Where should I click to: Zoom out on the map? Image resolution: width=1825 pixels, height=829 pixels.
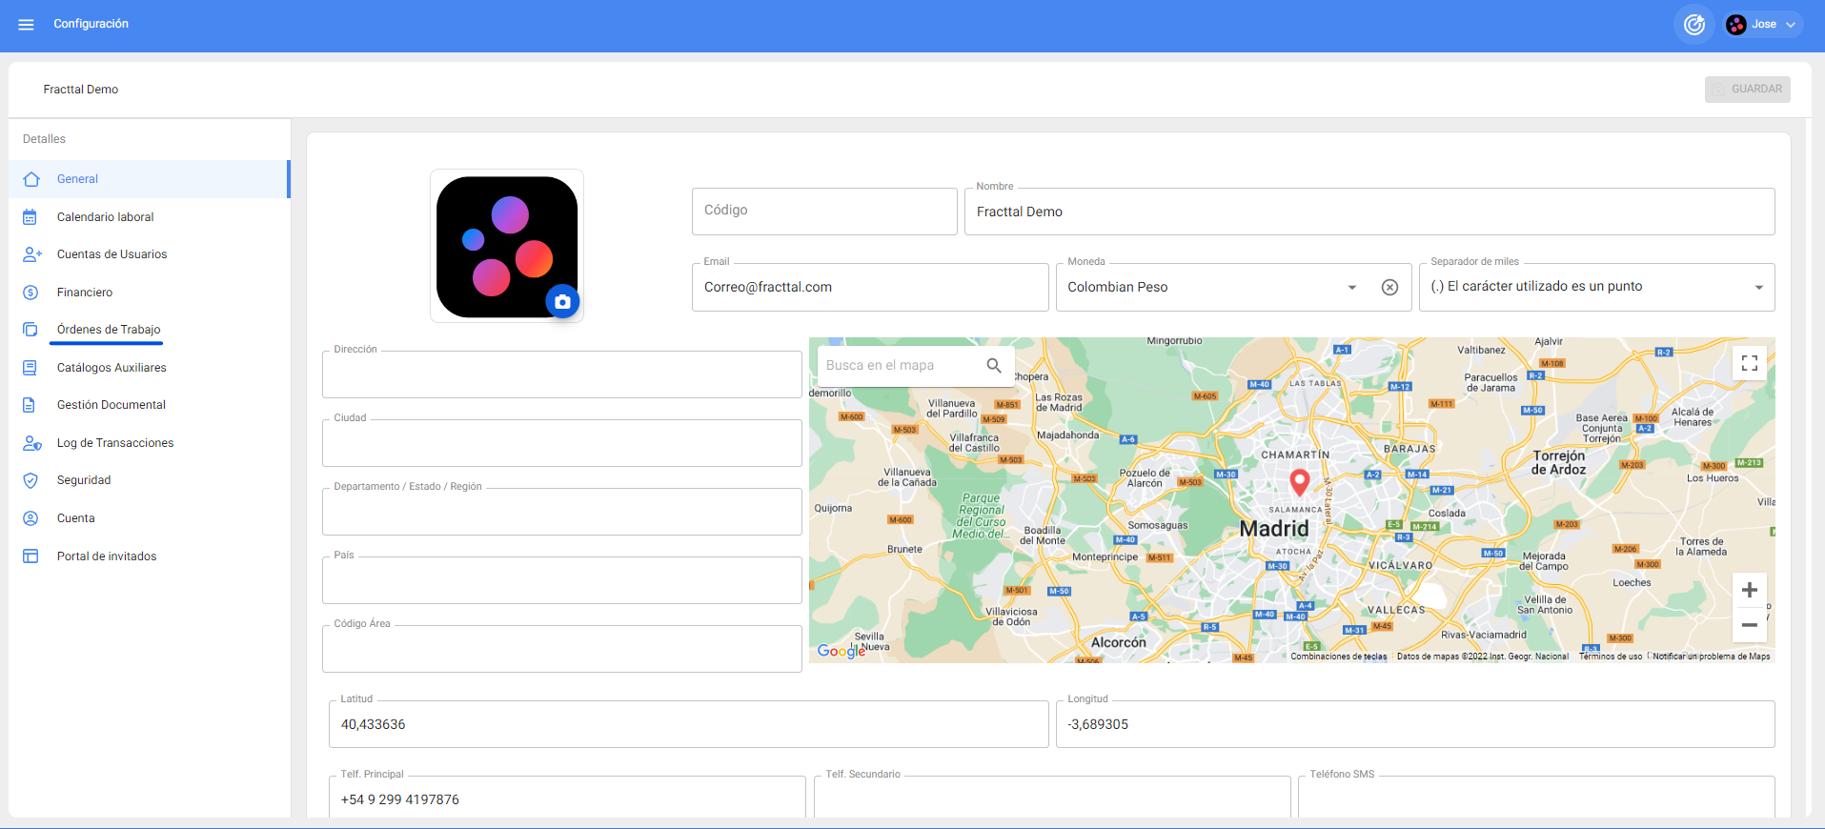pyautogui.click(x=1749, y=625)
